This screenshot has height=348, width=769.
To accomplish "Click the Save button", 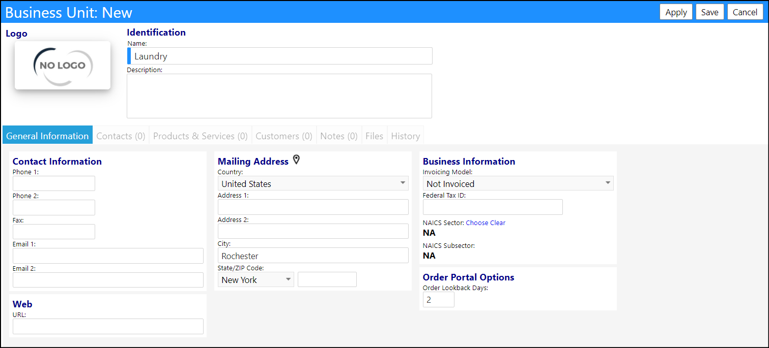I will [x=709, y=12].
